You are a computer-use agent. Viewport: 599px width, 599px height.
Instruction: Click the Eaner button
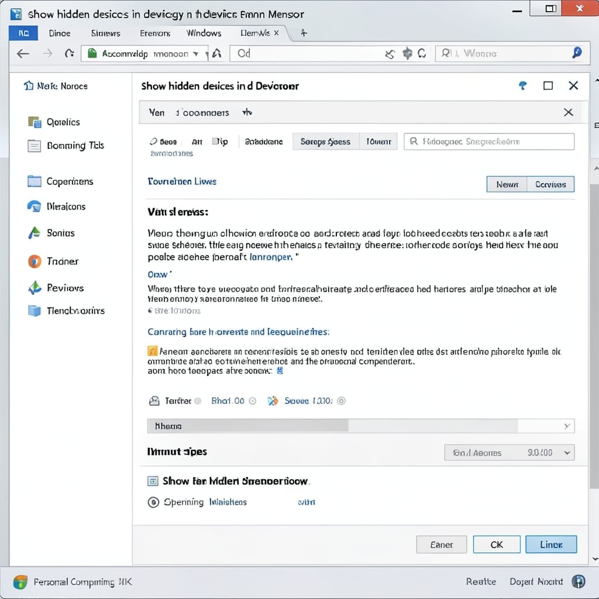pyautogui.click(x=442, y=545)
